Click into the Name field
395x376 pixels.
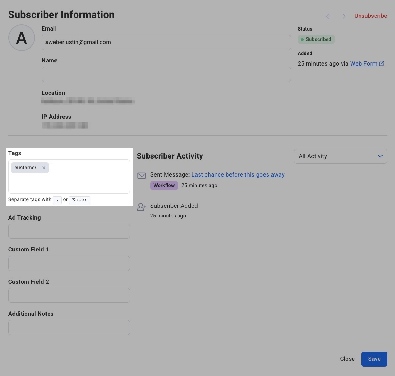(166, 75)
